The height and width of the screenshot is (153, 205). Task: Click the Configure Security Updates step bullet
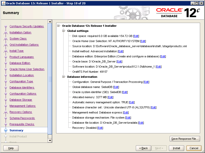coord(6,26)
